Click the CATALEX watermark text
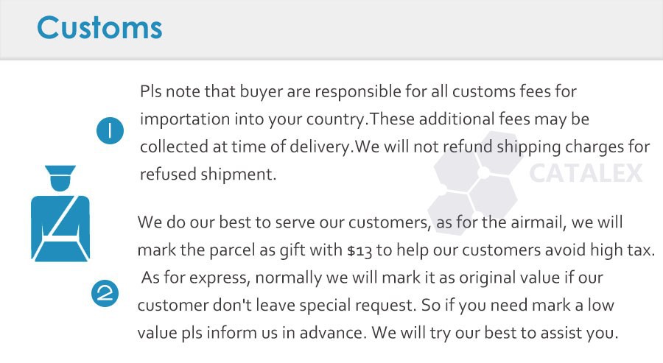The height and width of the screenshot is (363, 663). (x=586, y=173)
